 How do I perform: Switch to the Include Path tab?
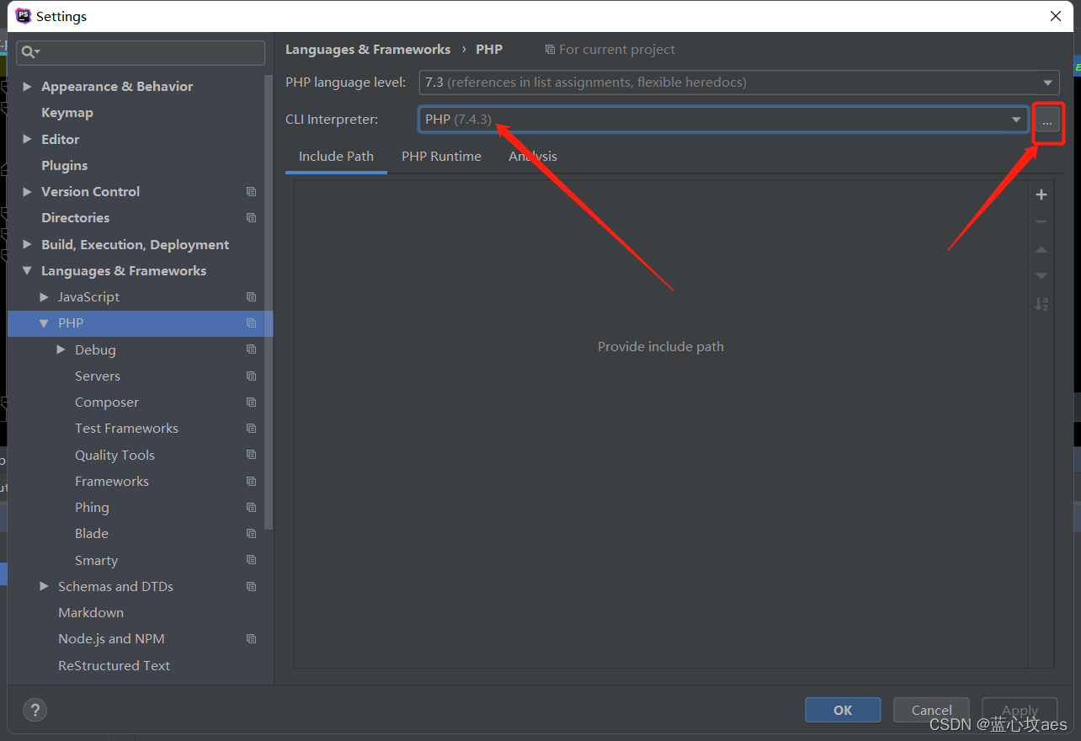click(336, 157)
